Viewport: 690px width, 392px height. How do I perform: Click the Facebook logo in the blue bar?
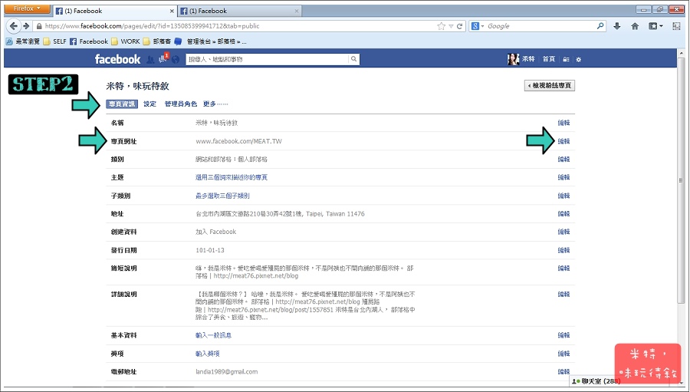point(117,59)
